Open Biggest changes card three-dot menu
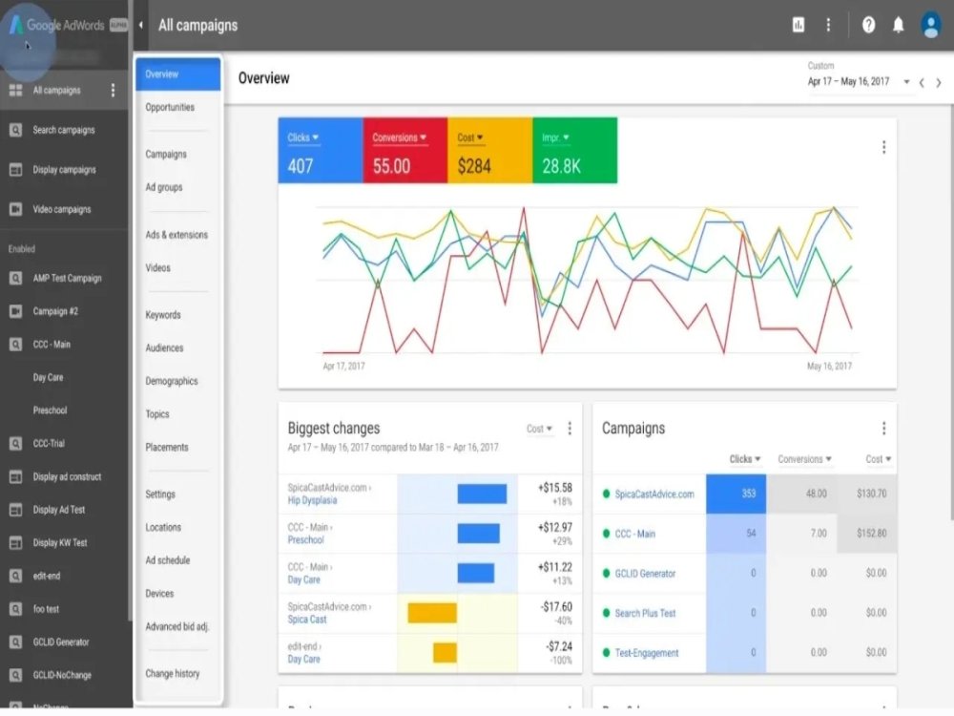This screenshot has width=954, height=716. (x=570, y=428)
